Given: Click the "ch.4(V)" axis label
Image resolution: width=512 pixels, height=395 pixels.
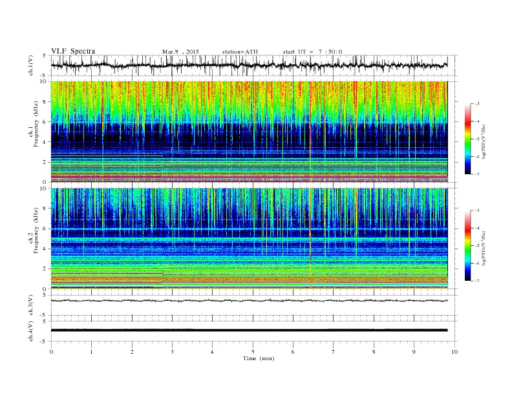Looking at the screenshot, I should pyautogui.click(x=31, y=331).
